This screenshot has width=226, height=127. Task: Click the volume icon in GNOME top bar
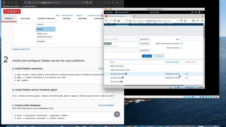point(196,12)
